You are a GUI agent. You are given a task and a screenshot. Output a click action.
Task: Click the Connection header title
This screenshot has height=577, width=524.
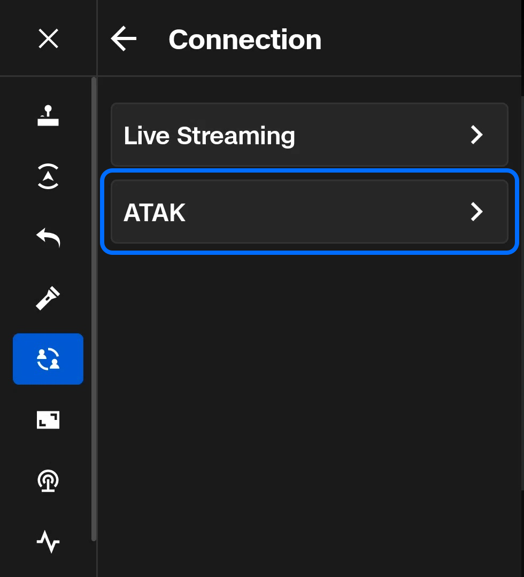(245, 38)
